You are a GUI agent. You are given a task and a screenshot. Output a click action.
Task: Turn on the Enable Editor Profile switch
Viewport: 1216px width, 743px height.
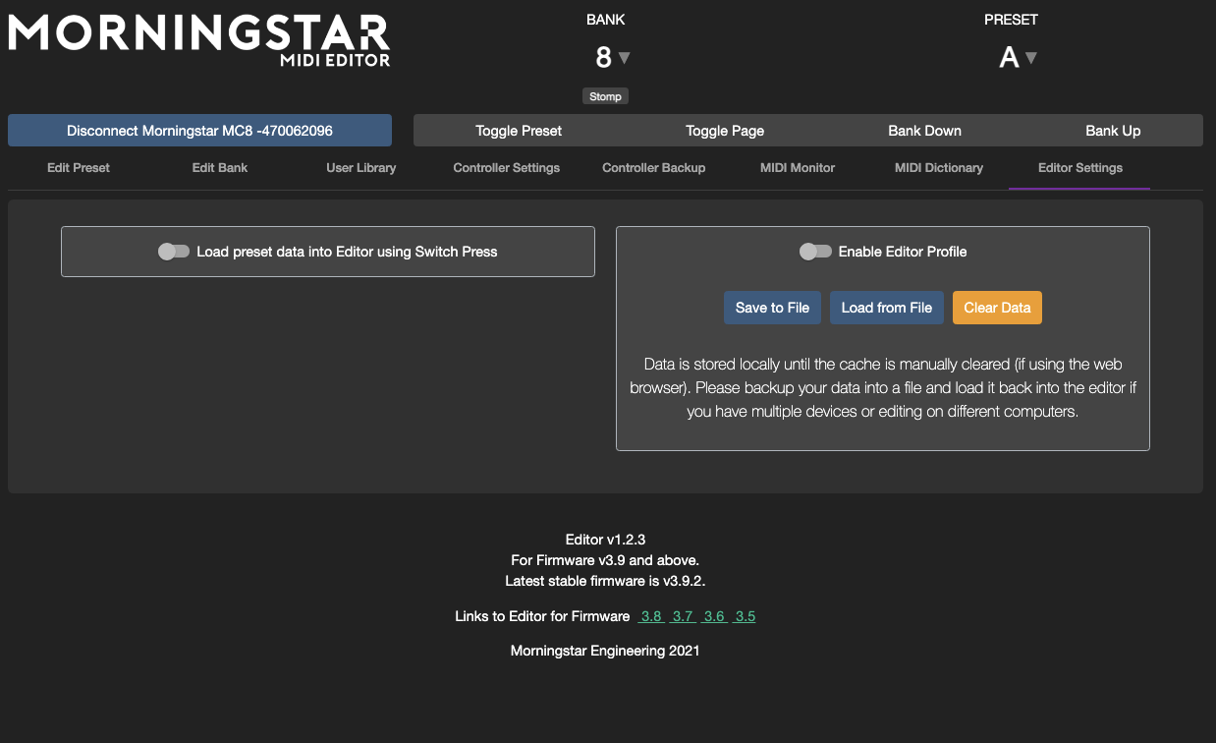point(815,252)
